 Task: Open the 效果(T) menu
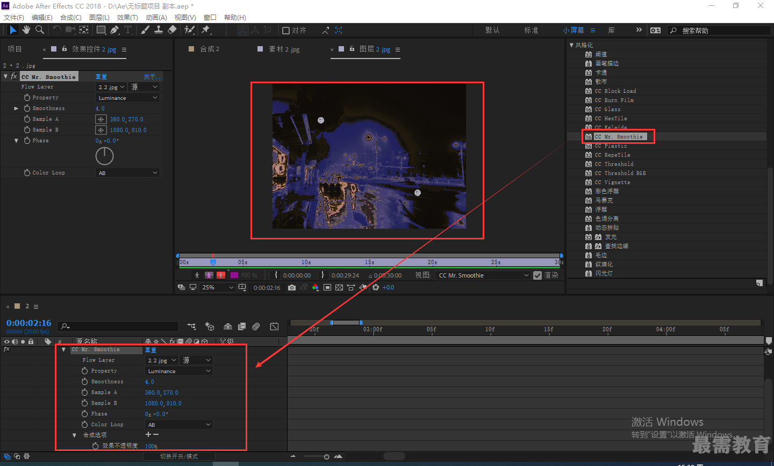tap(127, 18)
